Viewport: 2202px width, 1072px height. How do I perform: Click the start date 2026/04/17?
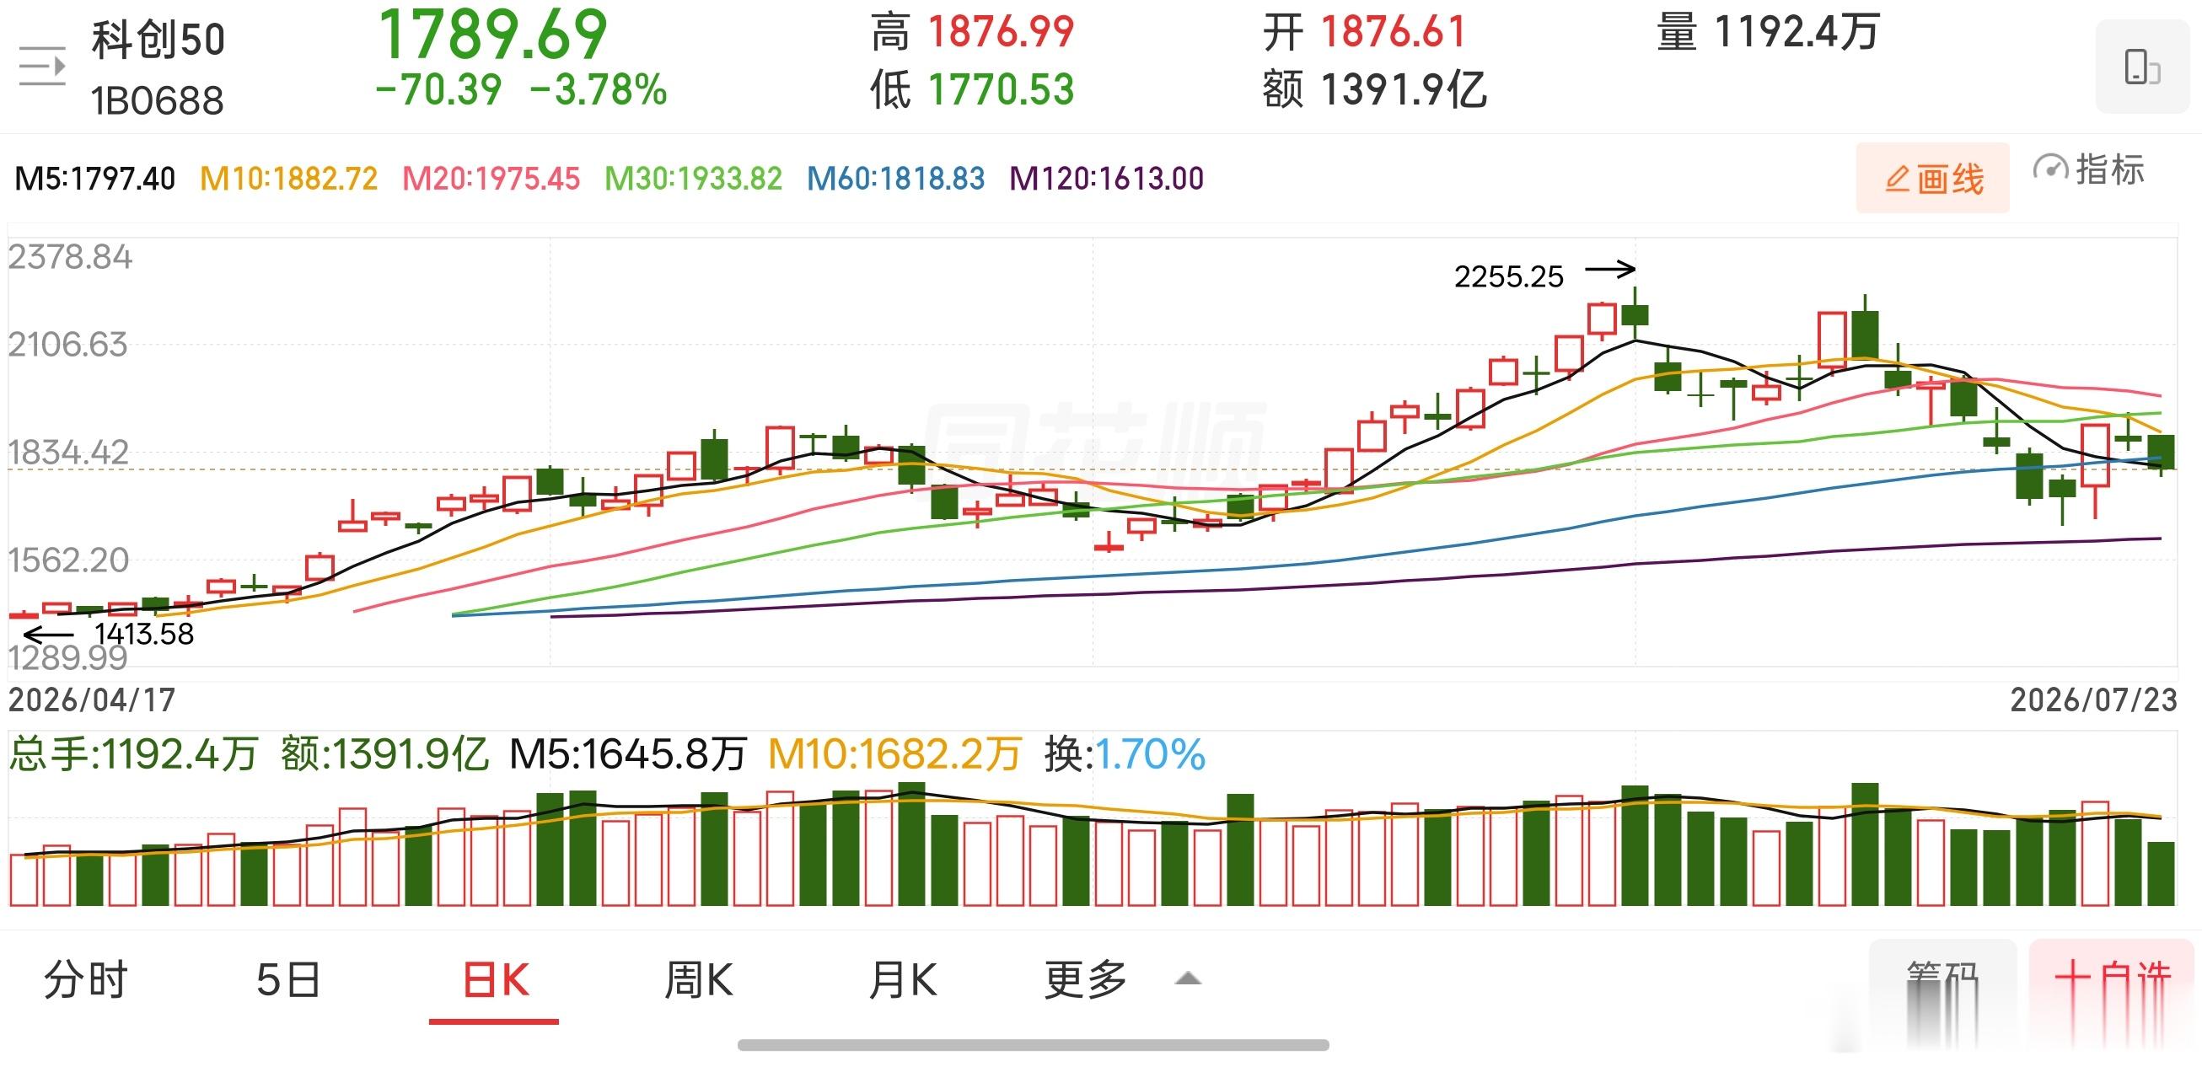point(91,700)
